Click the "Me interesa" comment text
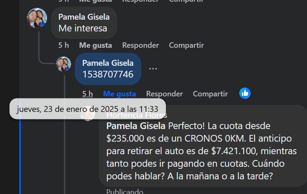The height and width of the screenshot is (194, 307). tap(82, 28)
